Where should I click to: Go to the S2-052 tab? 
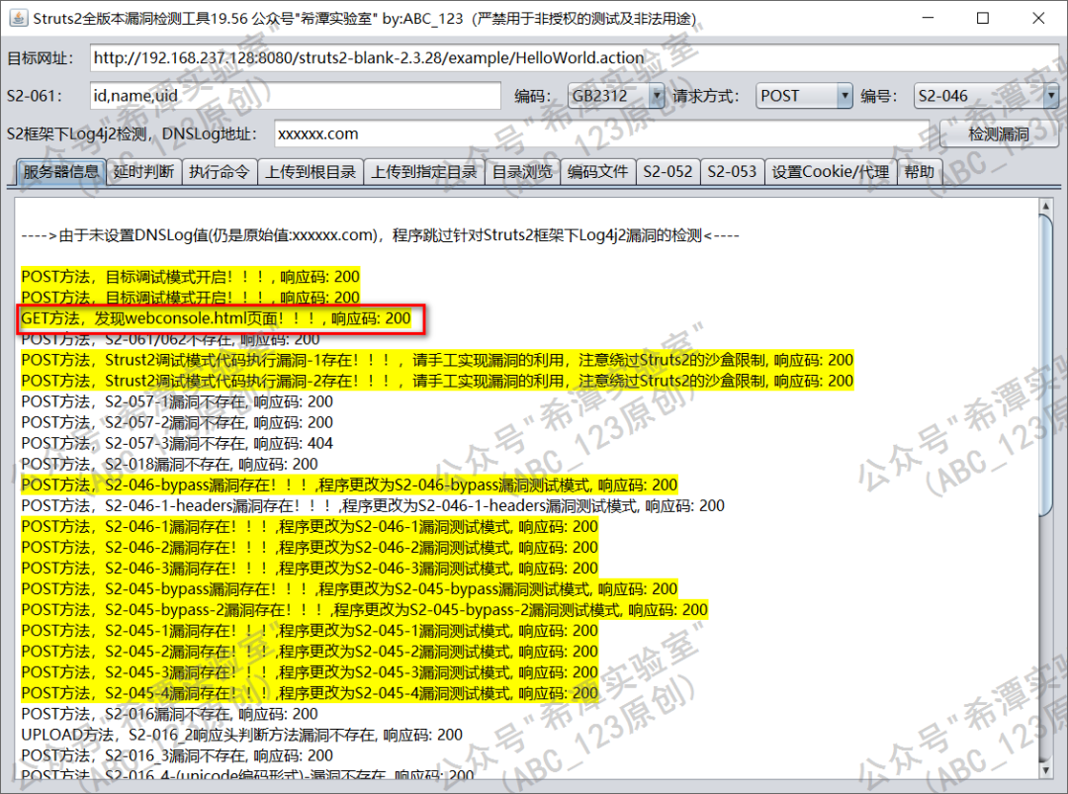click(667, 172)
